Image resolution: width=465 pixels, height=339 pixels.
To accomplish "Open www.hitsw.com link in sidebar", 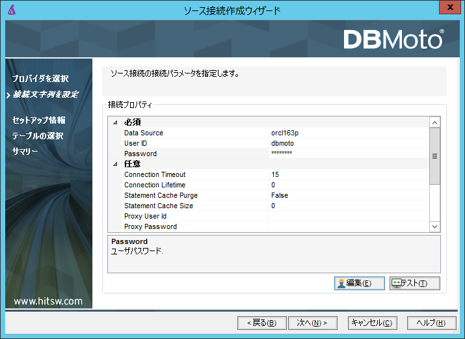I will pyautogui.click(x=48, y=301).
